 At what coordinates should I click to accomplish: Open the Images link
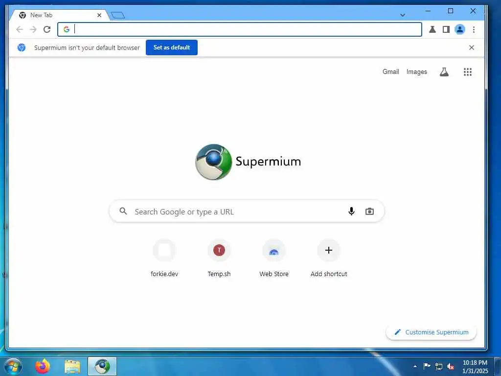click(x=417, y=71)
